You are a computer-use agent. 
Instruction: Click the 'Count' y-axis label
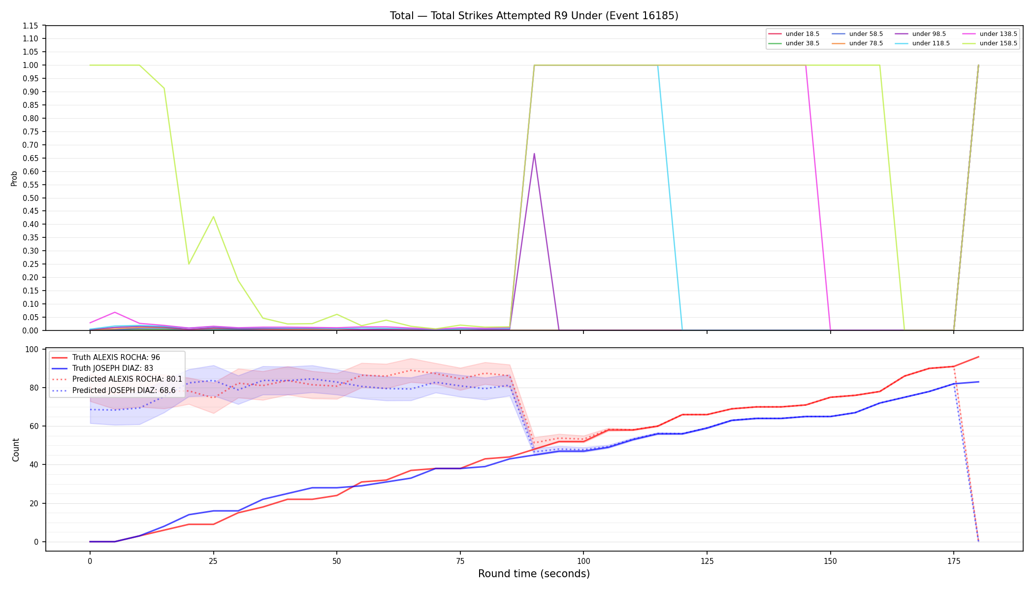coord(16,450)
